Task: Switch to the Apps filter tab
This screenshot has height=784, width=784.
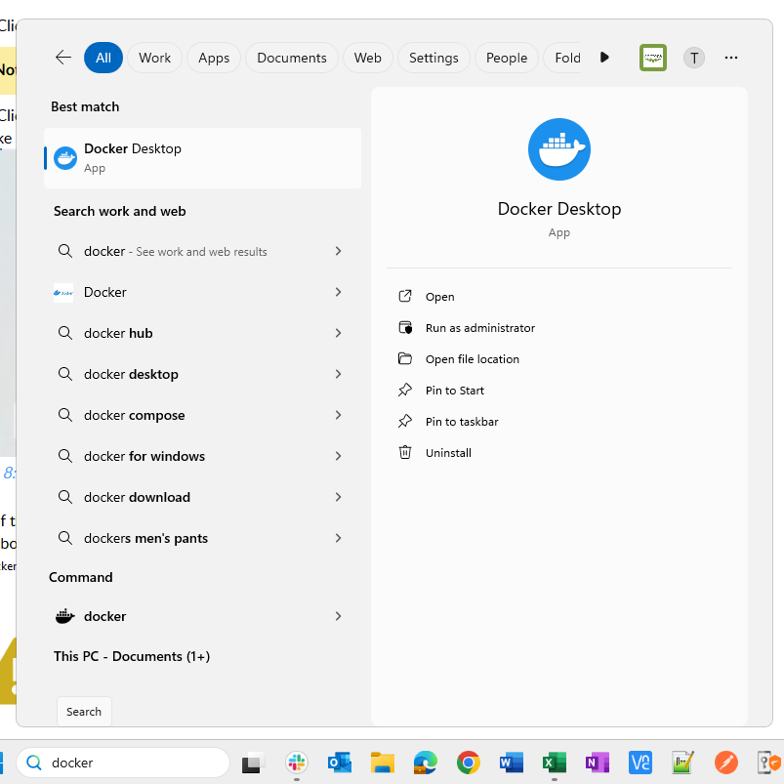Action: tap(214, 58)
